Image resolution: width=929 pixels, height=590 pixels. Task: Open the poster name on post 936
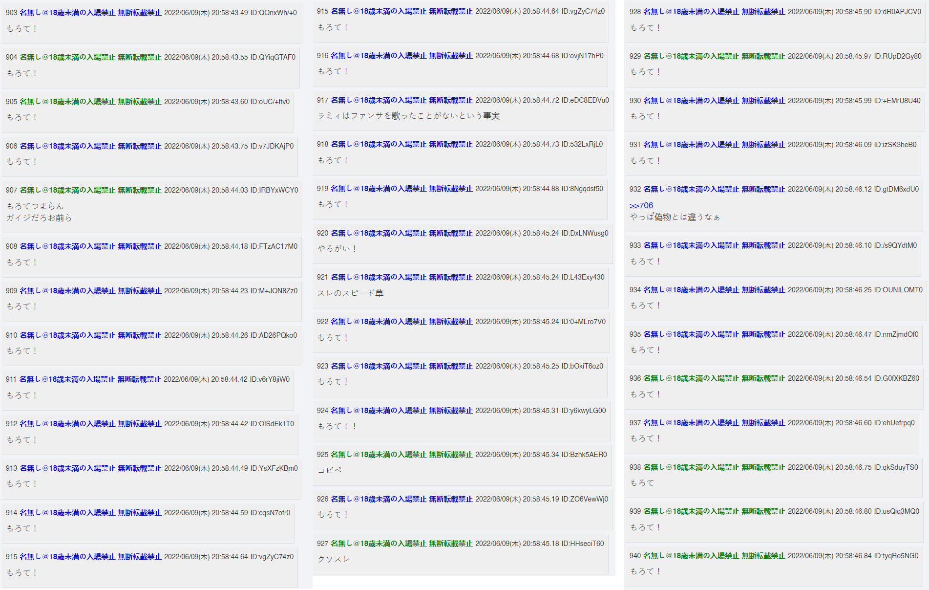pyautogui.click(x=714, y=378)
